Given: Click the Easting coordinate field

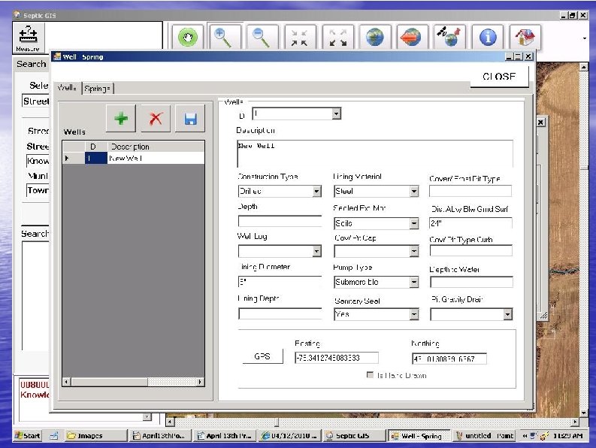Looking at the screenshot, I should [337, 358].
